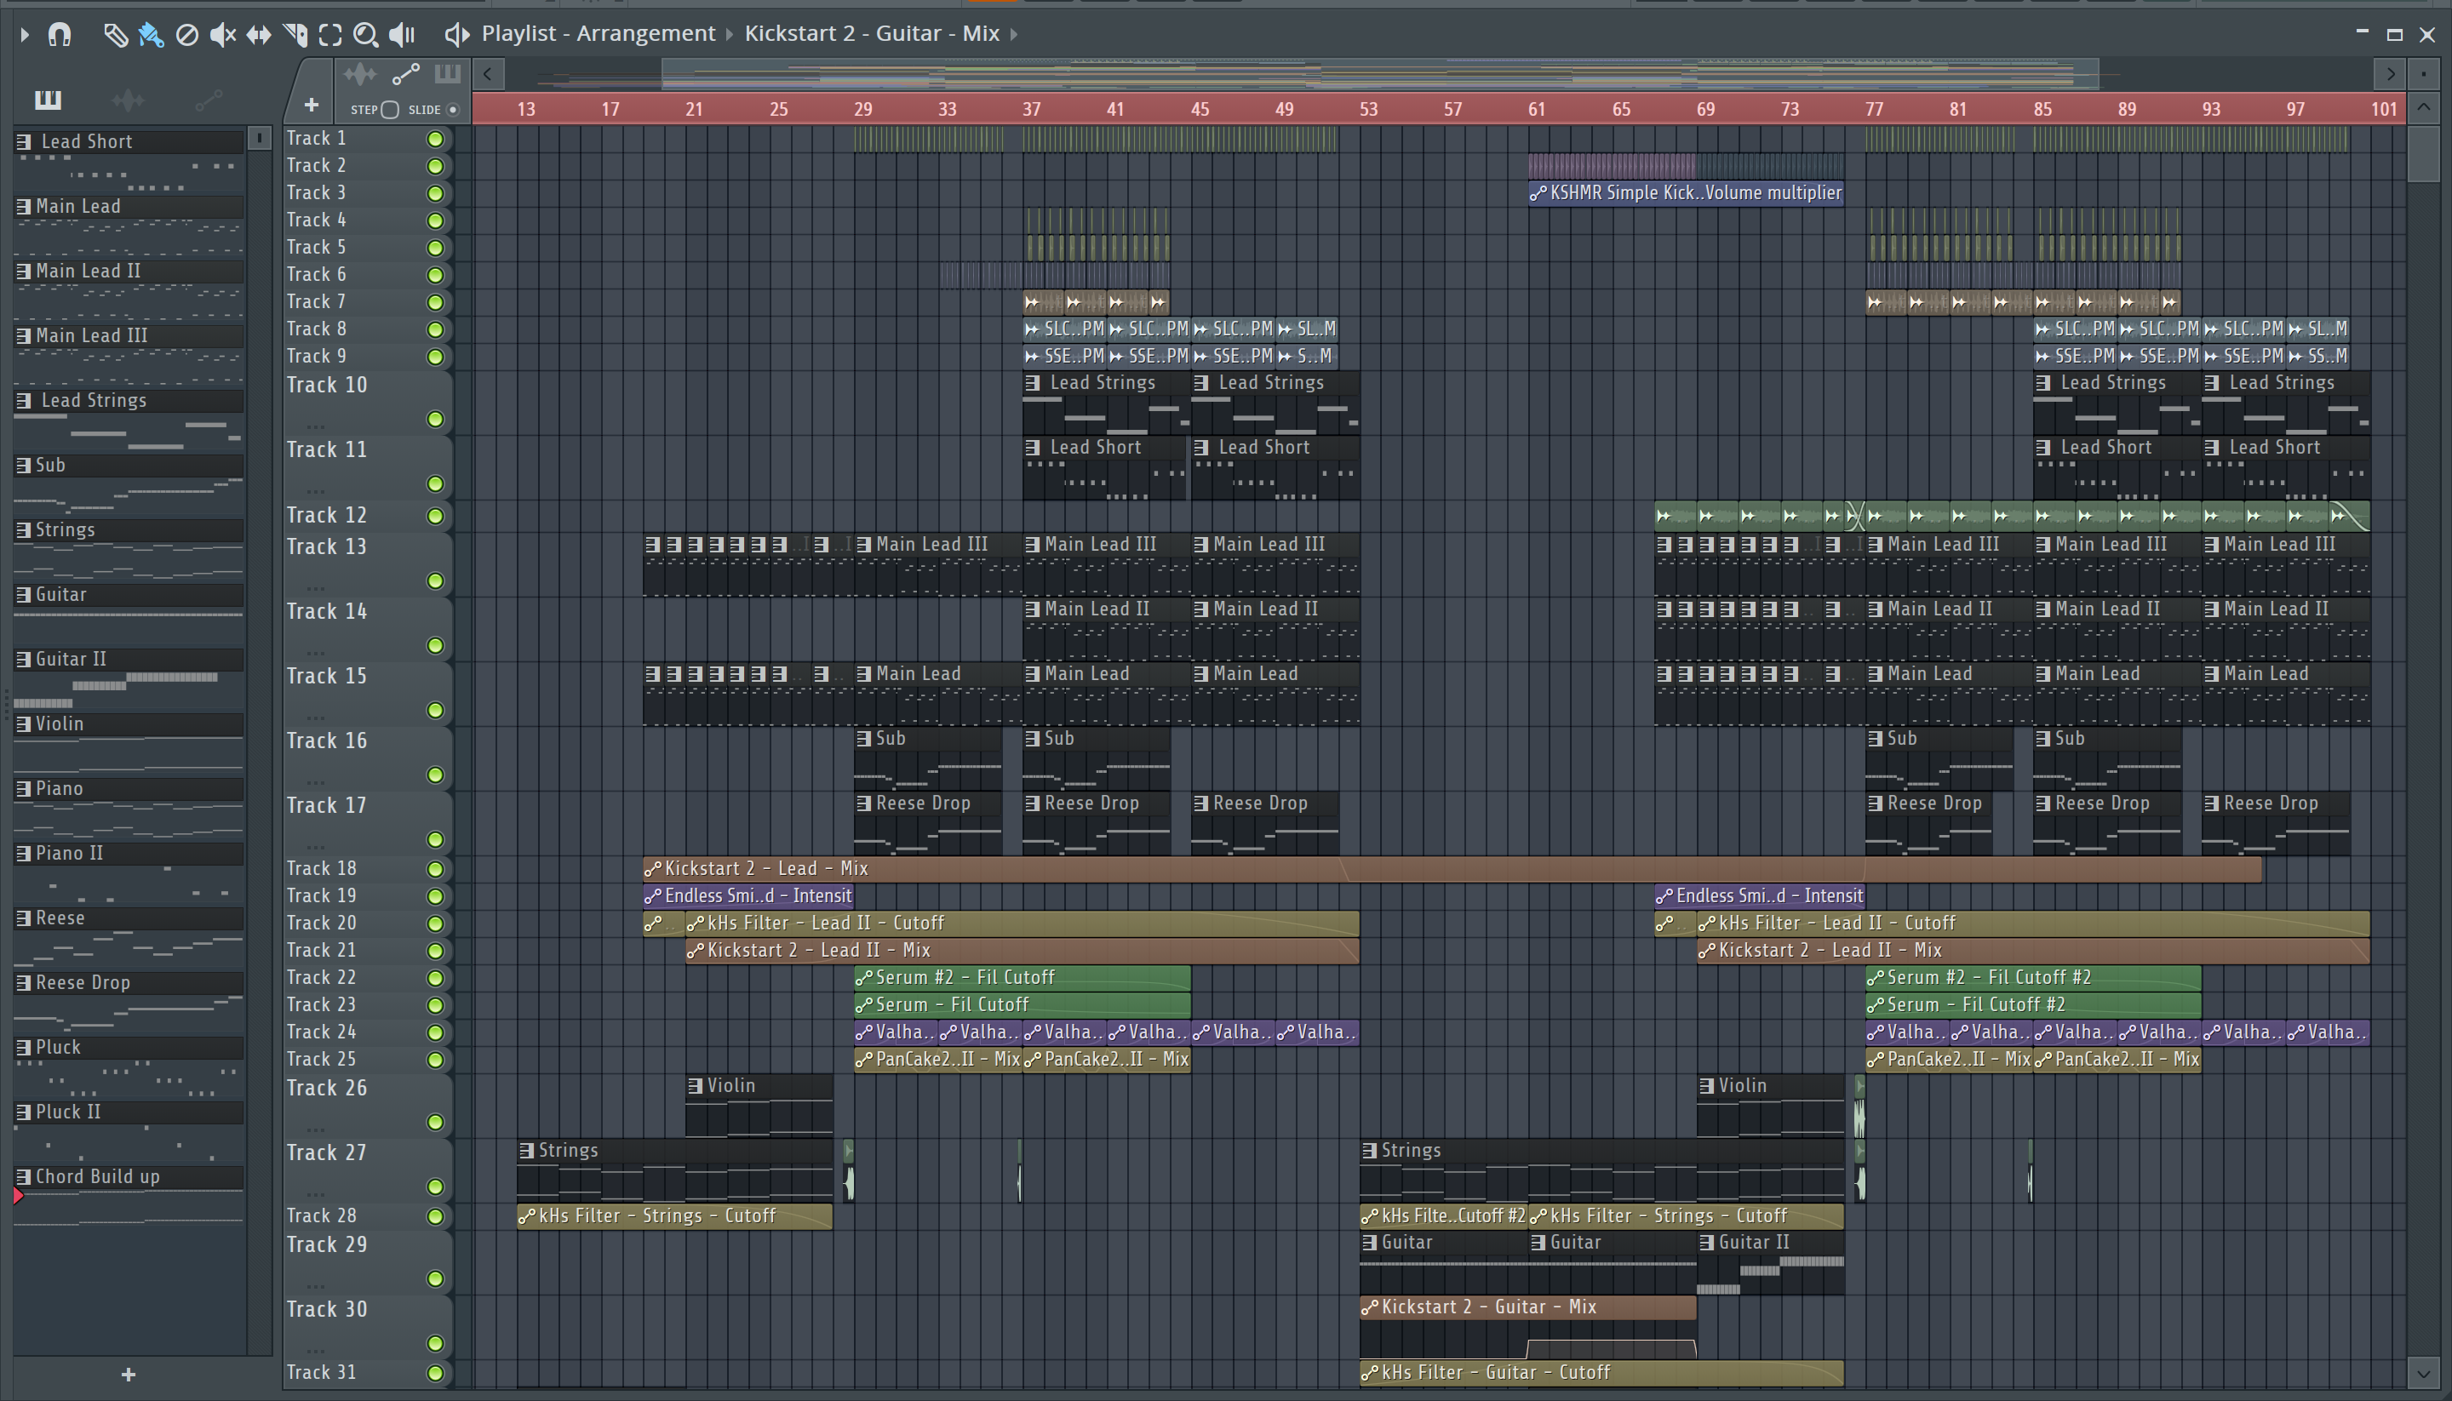
Task: Select the Slip tool
Action: [x=258, y=35]
